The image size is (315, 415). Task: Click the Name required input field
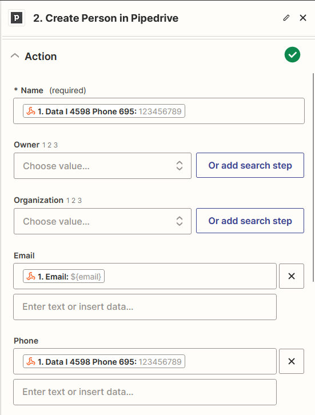(x=159, y=111)
